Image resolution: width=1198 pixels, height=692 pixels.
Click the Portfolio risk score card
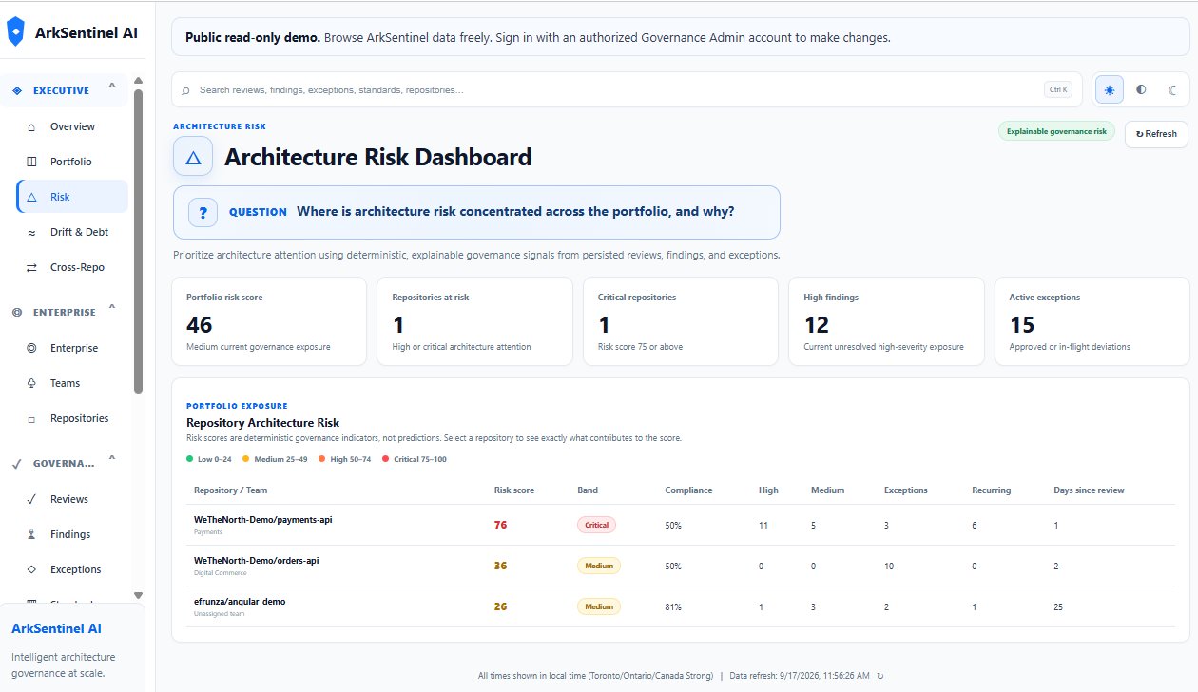269,321
